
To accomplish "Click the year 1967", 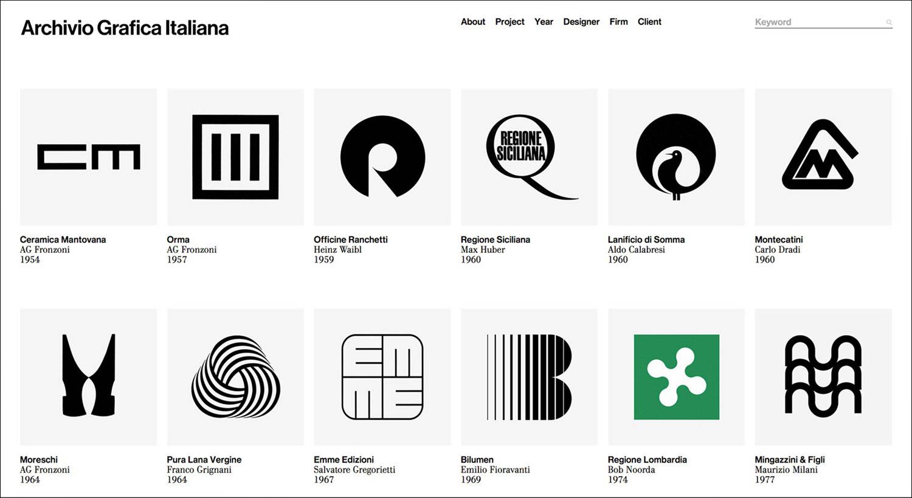I will click(324, 480).
